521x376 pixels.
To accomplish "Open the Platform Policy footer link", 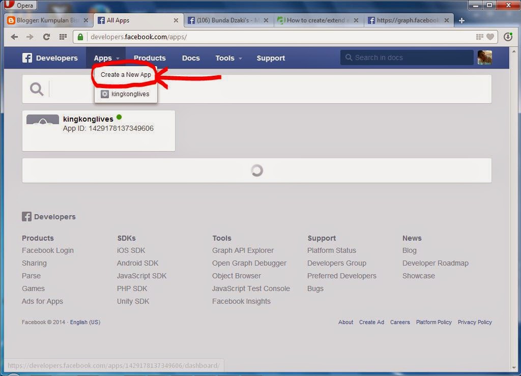I will click(433, 322).
